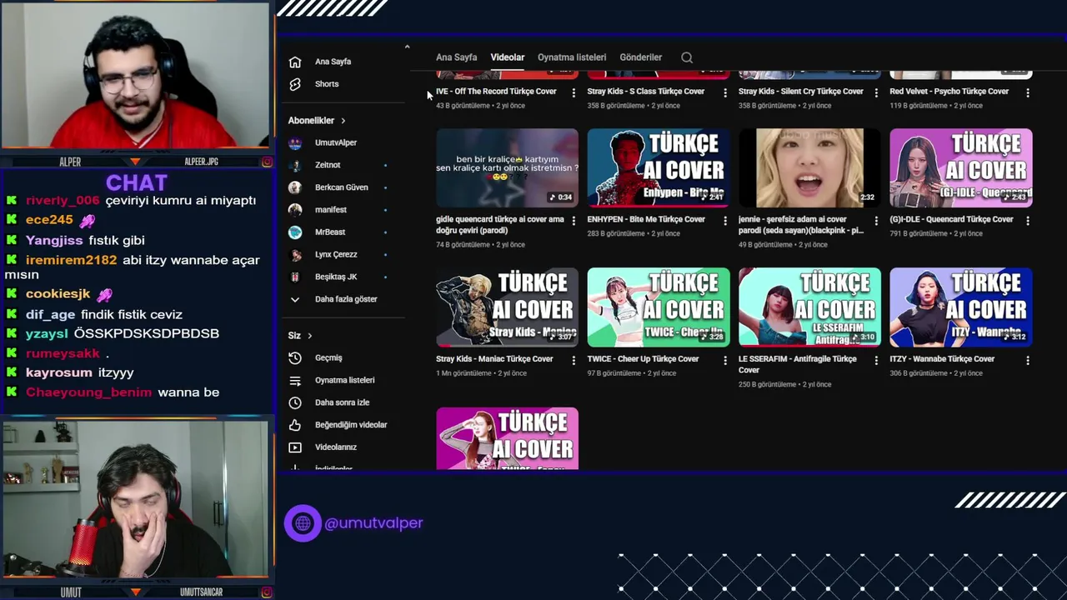Image resolution: width=1067 pixels, height=600 pixels.
Task: Open more options for ENHYPEN Bite Me video
Action: point(724,221)
